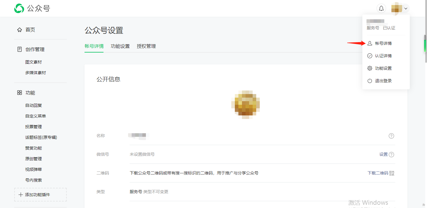The height and width of the screenshot is (208, 427).
Task: Click the 设置 link for 微信号
Action: (383, 154)
